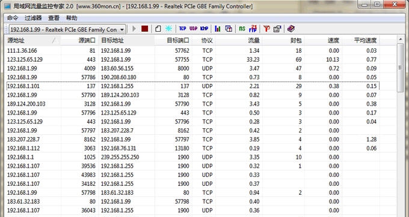
Task: Click the green NS name resolution icon
Action: click(242, 29)
